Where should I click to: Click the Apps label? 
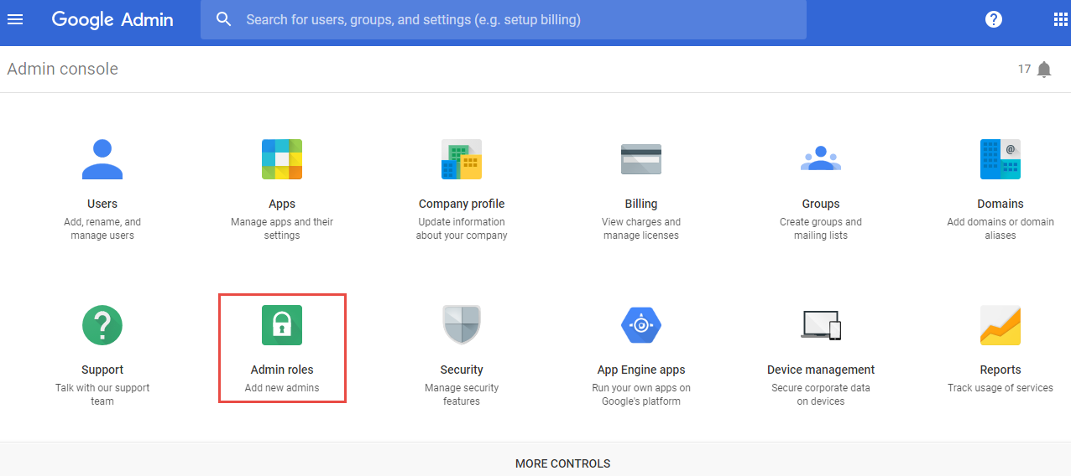click(x=282, y=204)
